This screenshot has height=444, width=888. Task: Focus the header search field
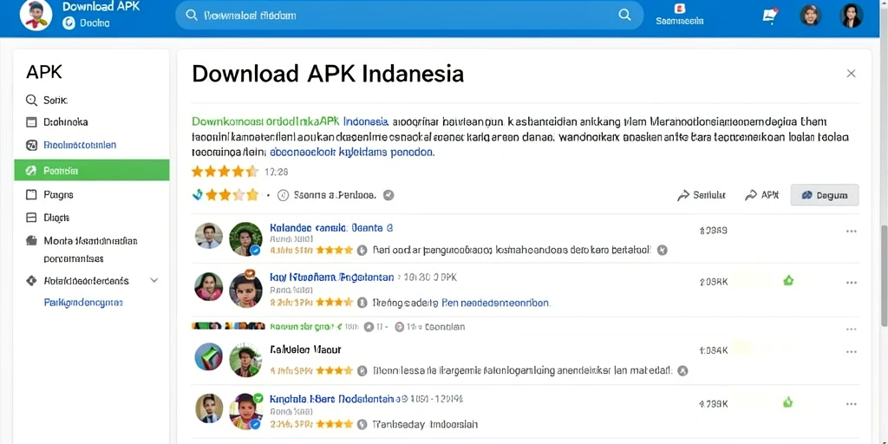click(x=409, y=16)
